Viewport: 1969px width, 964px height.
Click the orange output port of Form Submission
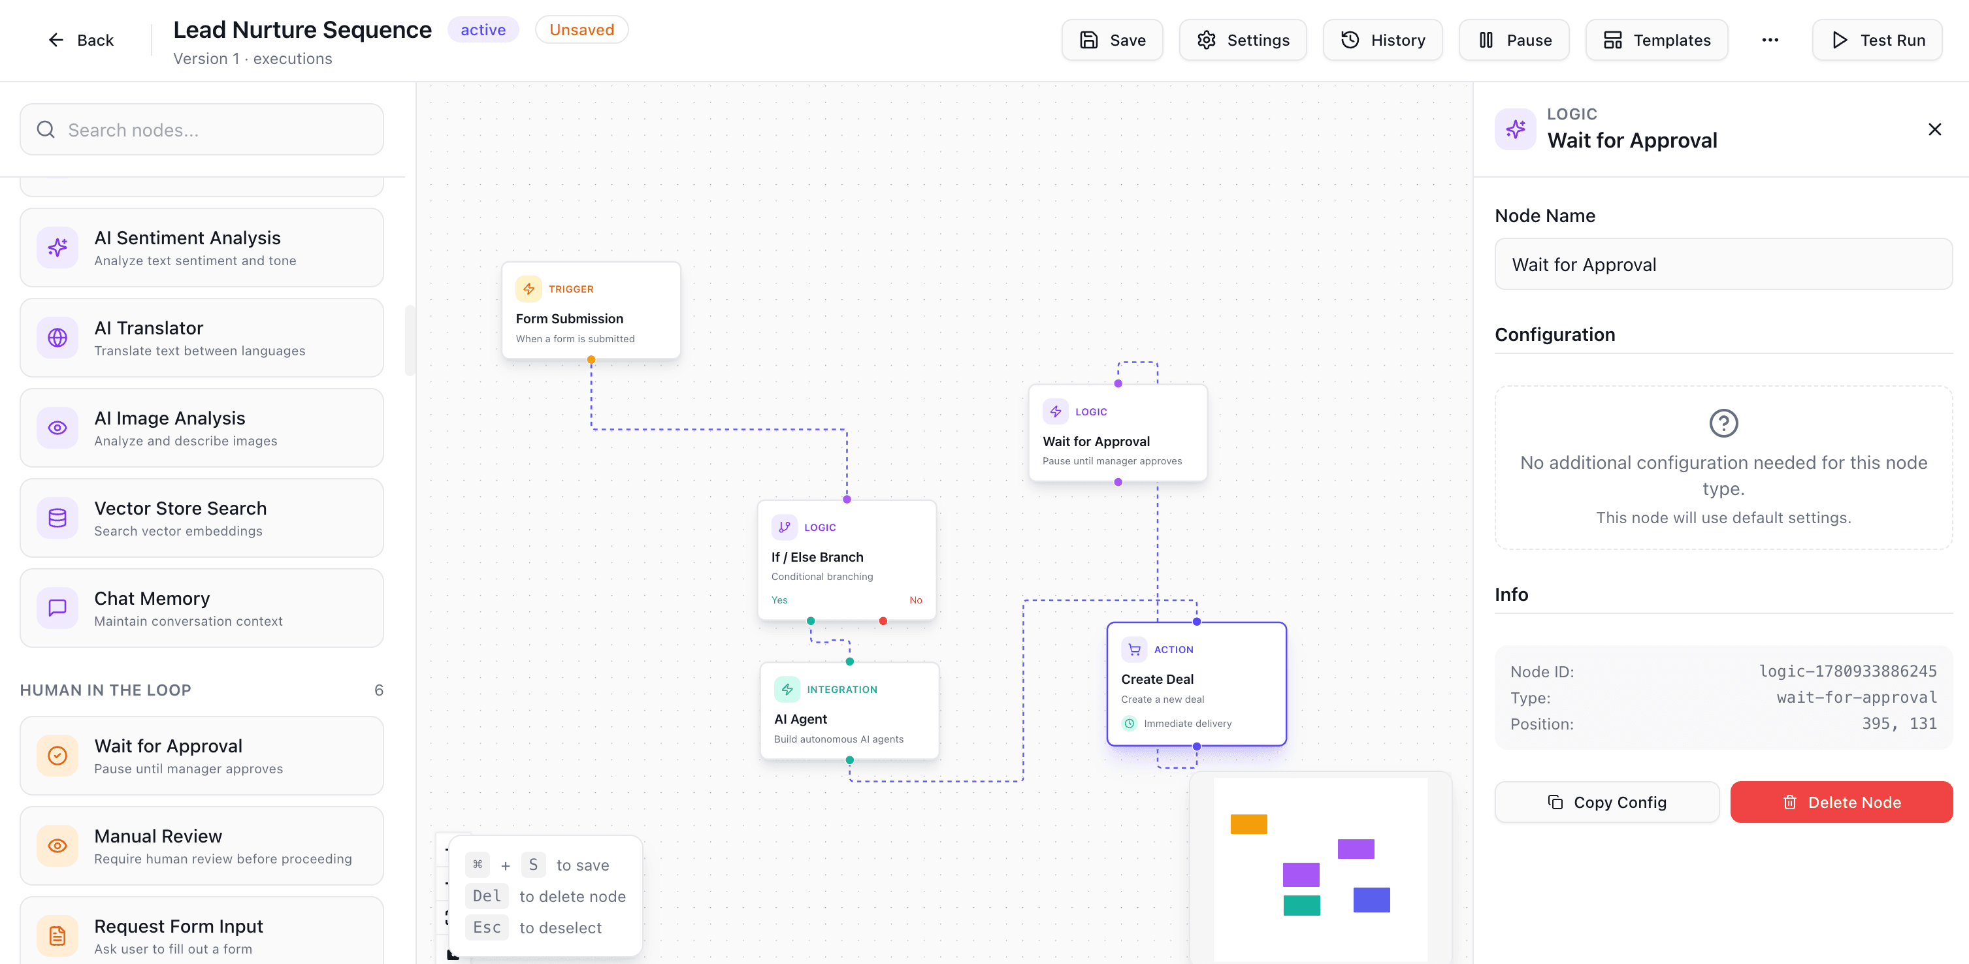click(x=591, y=359)
